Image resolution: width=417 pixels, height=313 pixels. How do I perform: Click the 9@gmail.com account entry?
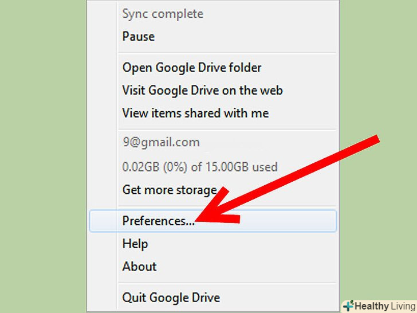click(161, 142)
